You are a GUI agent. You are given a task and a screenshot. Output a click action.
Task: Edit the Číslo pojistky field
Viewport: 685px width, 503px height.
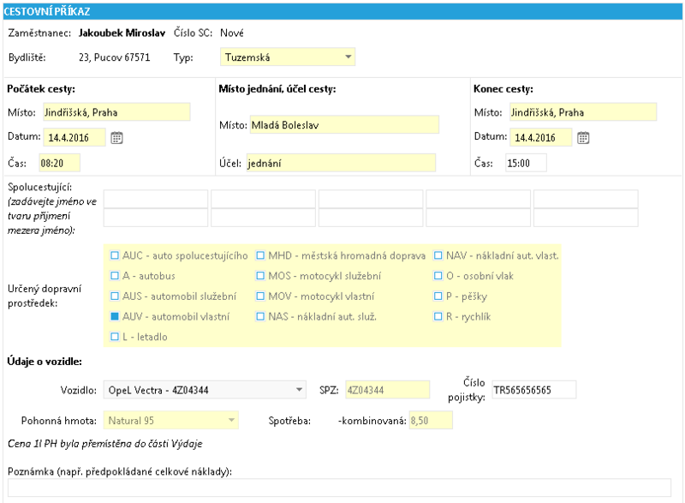(534, 390)
